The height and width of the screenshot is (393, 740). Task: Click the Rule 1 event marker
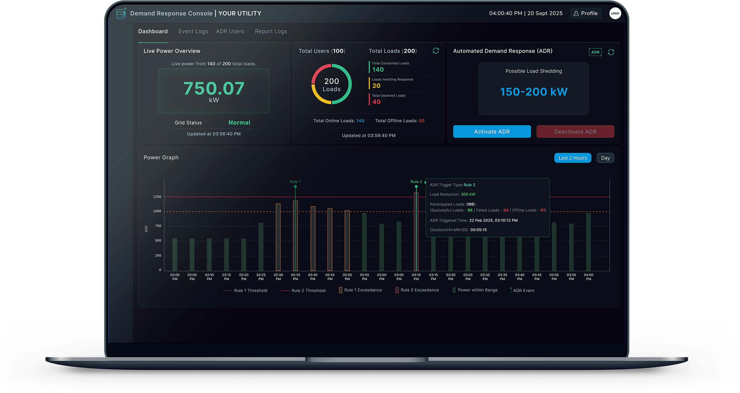[x=295, y=187]
